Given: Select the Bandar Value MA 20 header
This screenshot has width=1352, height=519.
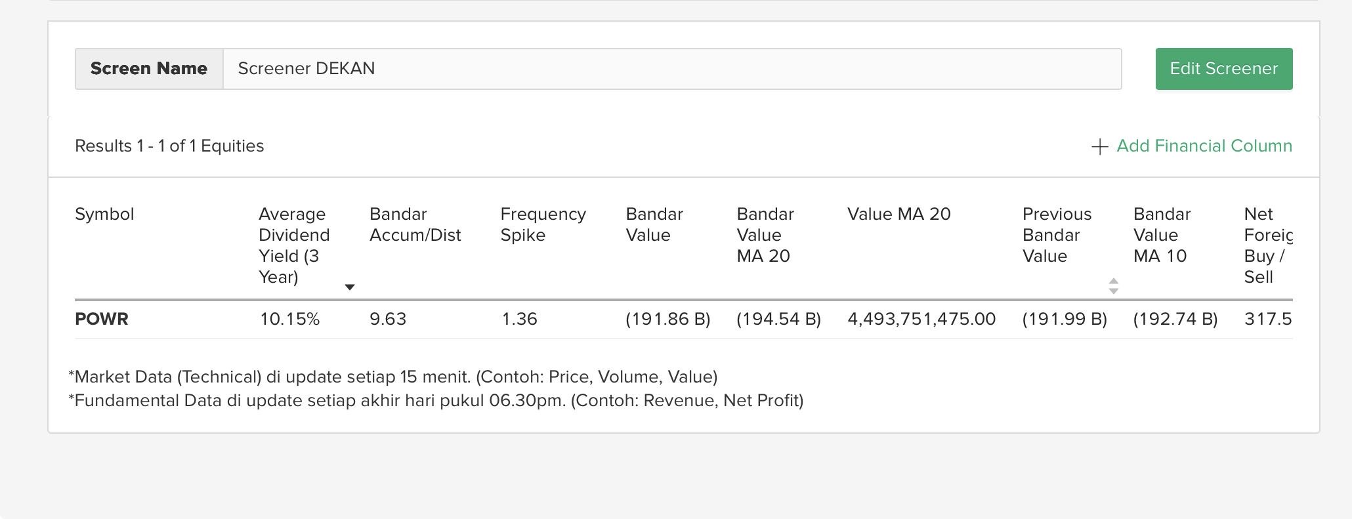Looking at the screenshot, I should click(765, 235).
